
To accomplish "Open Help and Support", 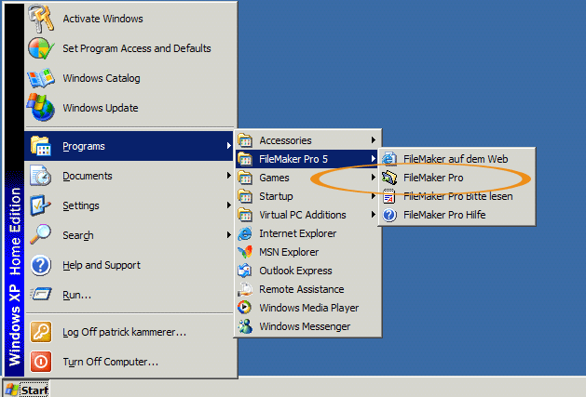I will click(x=130, y=265).
